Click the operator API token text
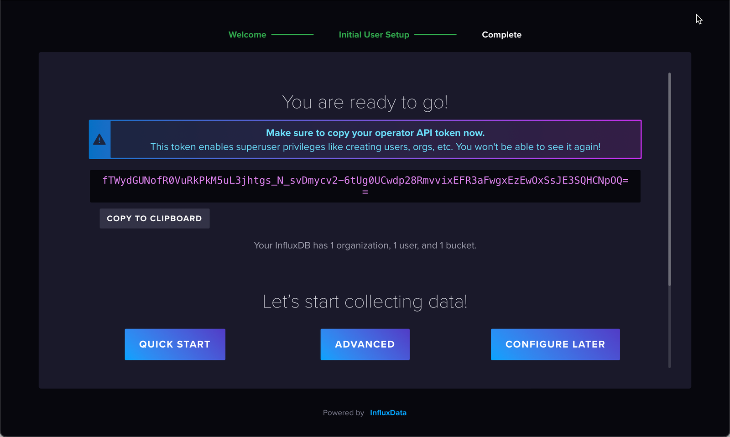The height and width of the screenshot is (437, 730). [365, 186]
